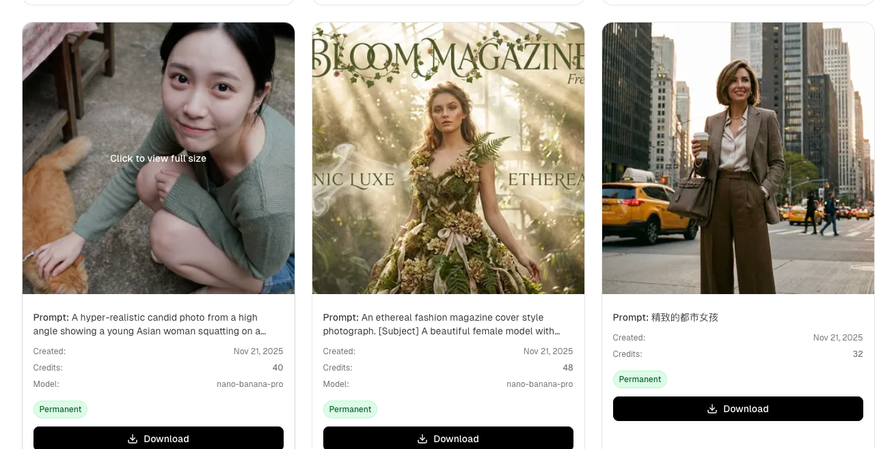Click the nano-banana-pro model name on the first card
The width and height of the screenshot is (879, 449).
click(249, 384)
